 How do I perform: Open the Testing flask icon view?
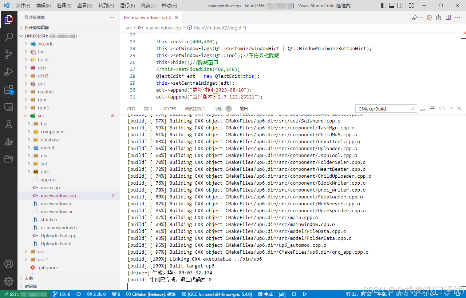[9, 124]
